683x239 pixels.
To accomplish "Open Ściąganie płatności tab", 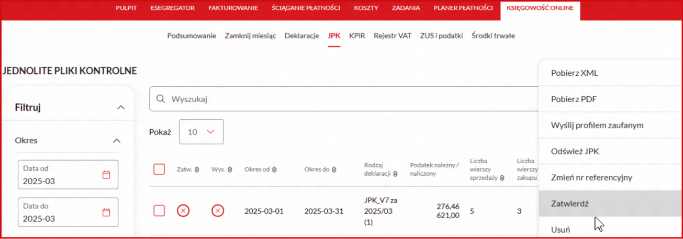I will [x=306, y=8].
